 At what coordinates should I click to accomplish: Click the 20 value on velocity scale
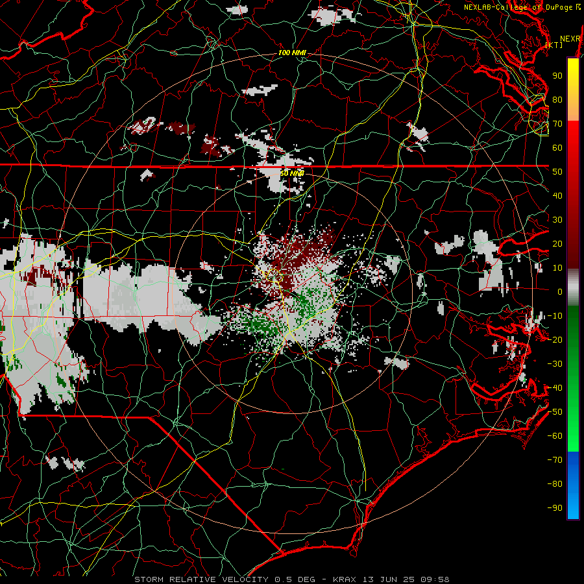(557, 243)
